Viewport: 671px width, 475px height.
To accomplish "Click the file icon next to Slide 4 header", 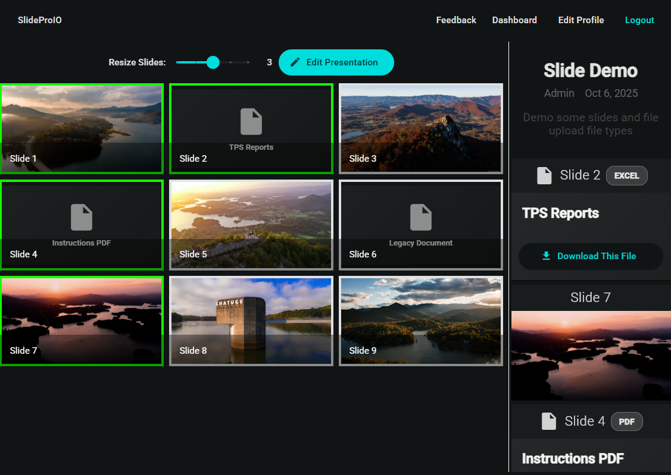I will pos(548,421).
